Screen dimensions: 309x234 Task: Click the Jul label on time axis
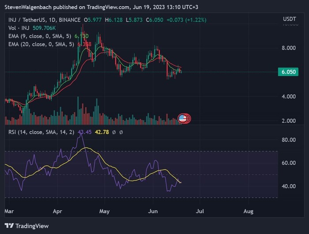pos(200,212)
